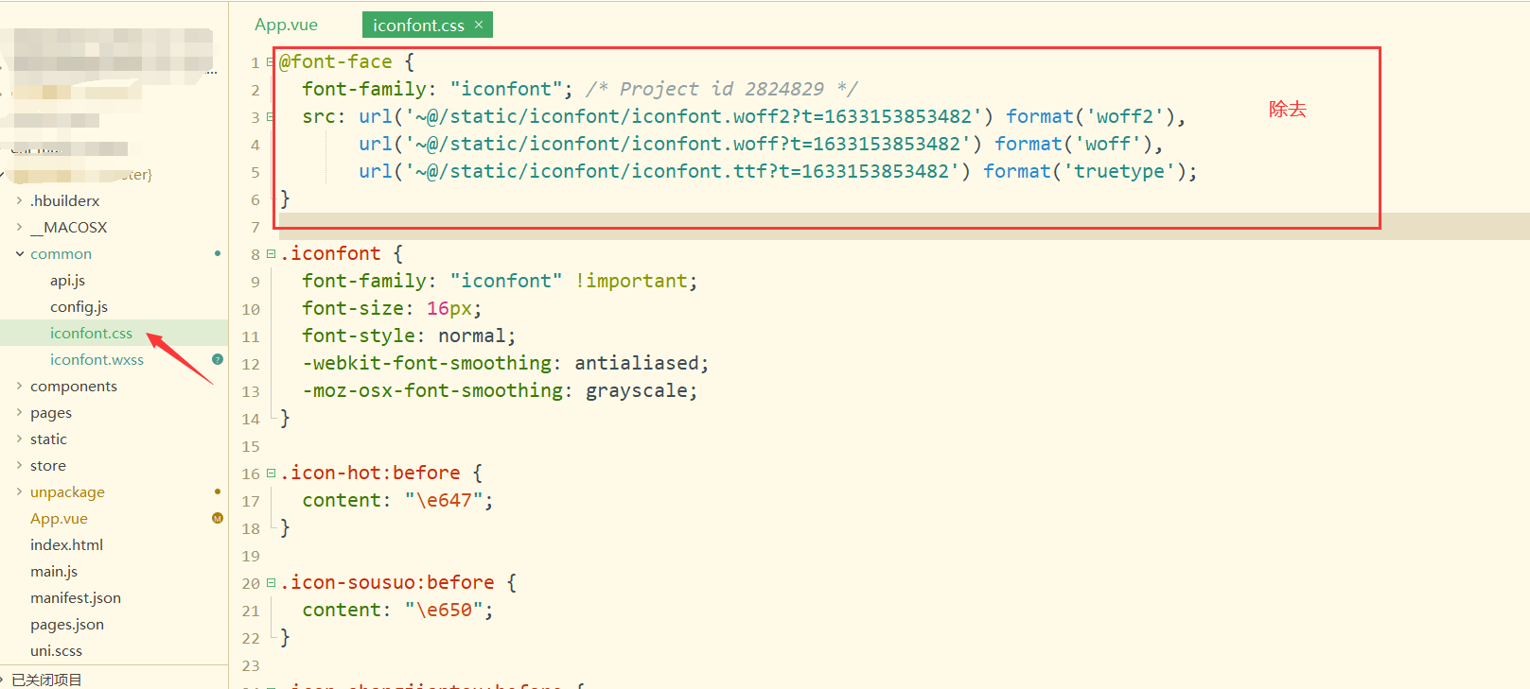Screen dimensions: 1530x689
Task: Click the modified badge next to App.vue
Action: [x=218, y=518]
